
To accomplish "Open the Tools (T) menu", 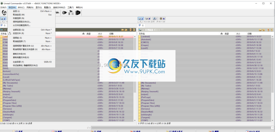I will [71, 7].
